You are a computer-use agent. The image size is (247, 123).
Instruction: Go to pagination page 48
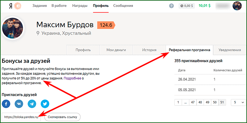coord(200,102)
